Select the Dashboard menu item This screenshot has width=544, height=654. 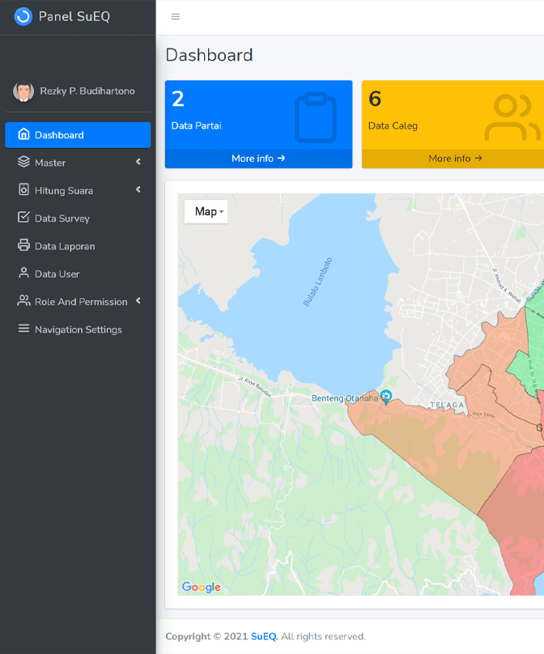pos(78,134)
